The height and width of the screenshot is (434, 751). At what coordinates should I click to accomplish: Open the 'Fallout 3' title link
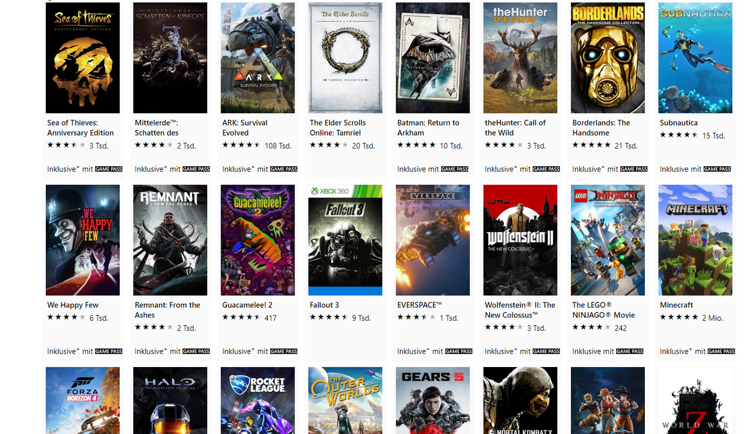324,305
